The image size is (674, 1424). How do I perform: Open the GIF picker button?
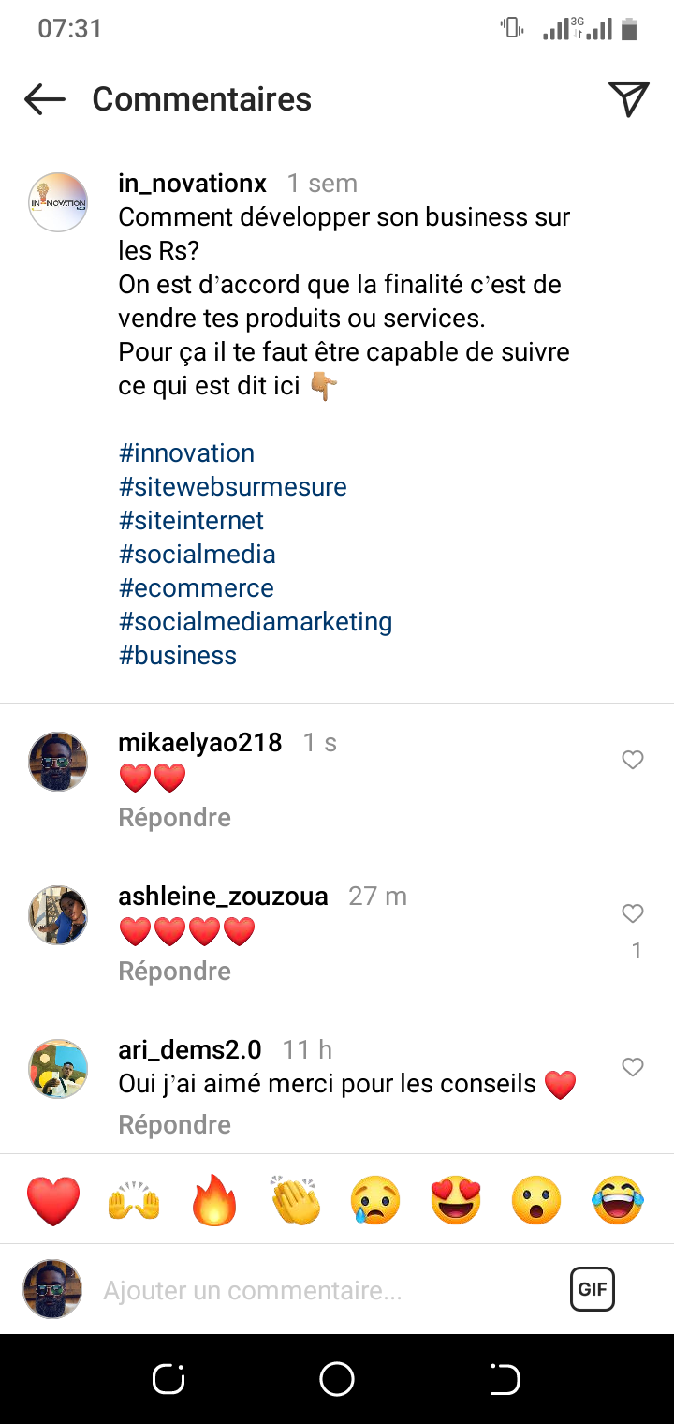(x=592, y=1289)
